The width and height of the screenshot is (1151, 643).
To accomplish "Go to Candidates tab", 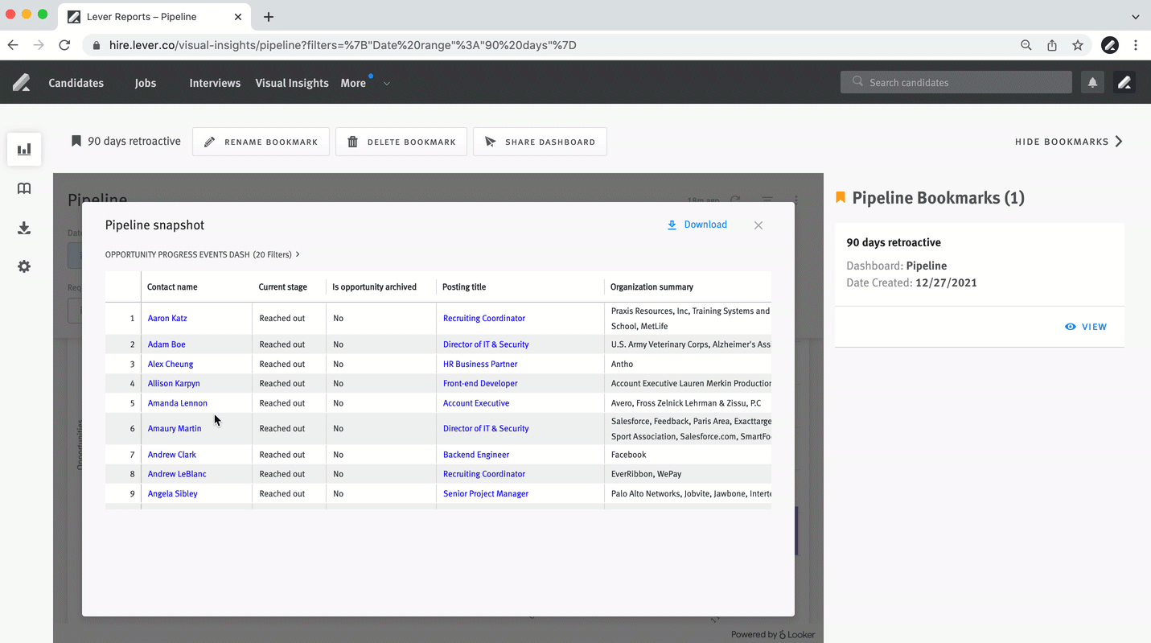I will tap(76, 83).
